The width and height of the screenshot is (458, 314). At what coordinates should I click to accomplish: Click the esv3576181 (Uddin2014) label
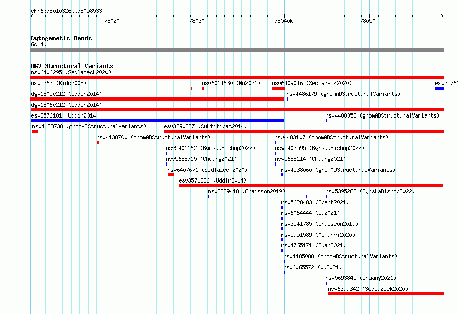point(65,115)
